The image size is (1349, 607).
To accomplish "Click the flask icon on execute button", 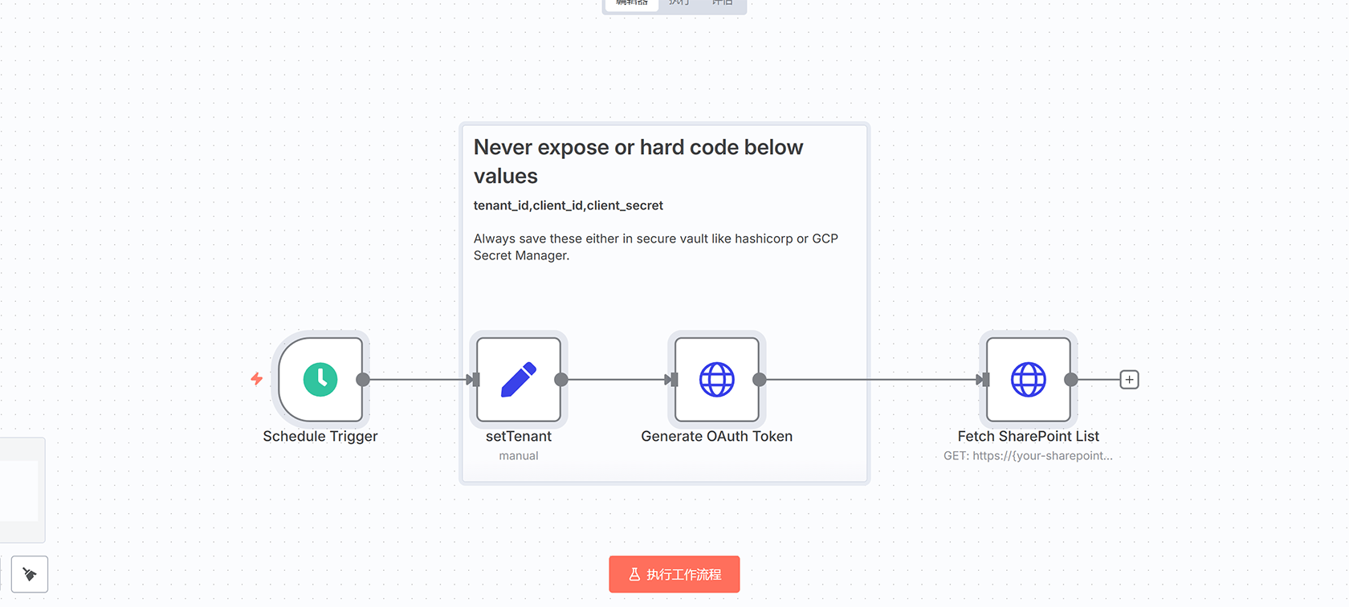I will 634,574.
